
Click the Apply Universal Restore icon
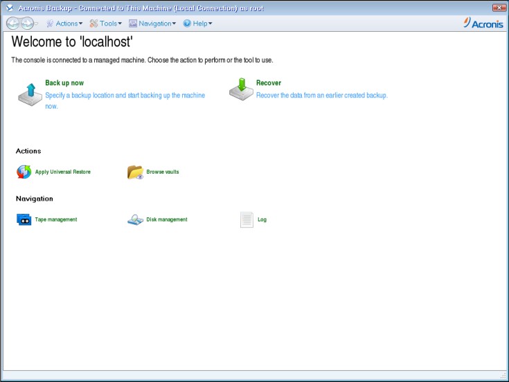(24, 172)
